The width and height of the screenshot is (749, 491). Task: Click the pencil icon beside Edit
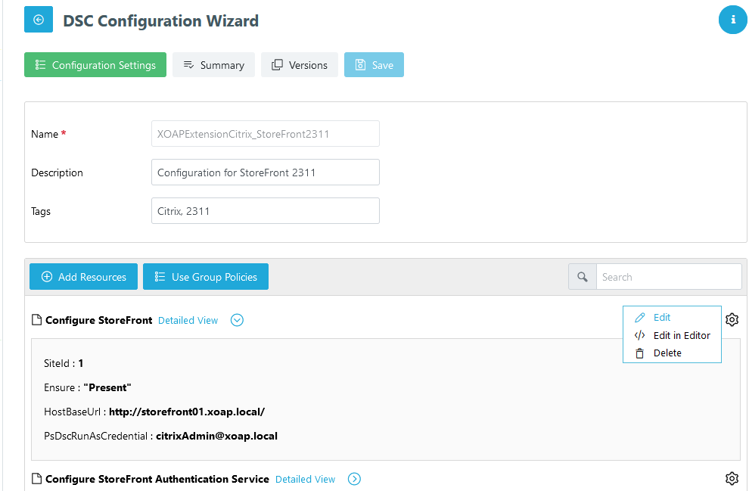(639, 318)
